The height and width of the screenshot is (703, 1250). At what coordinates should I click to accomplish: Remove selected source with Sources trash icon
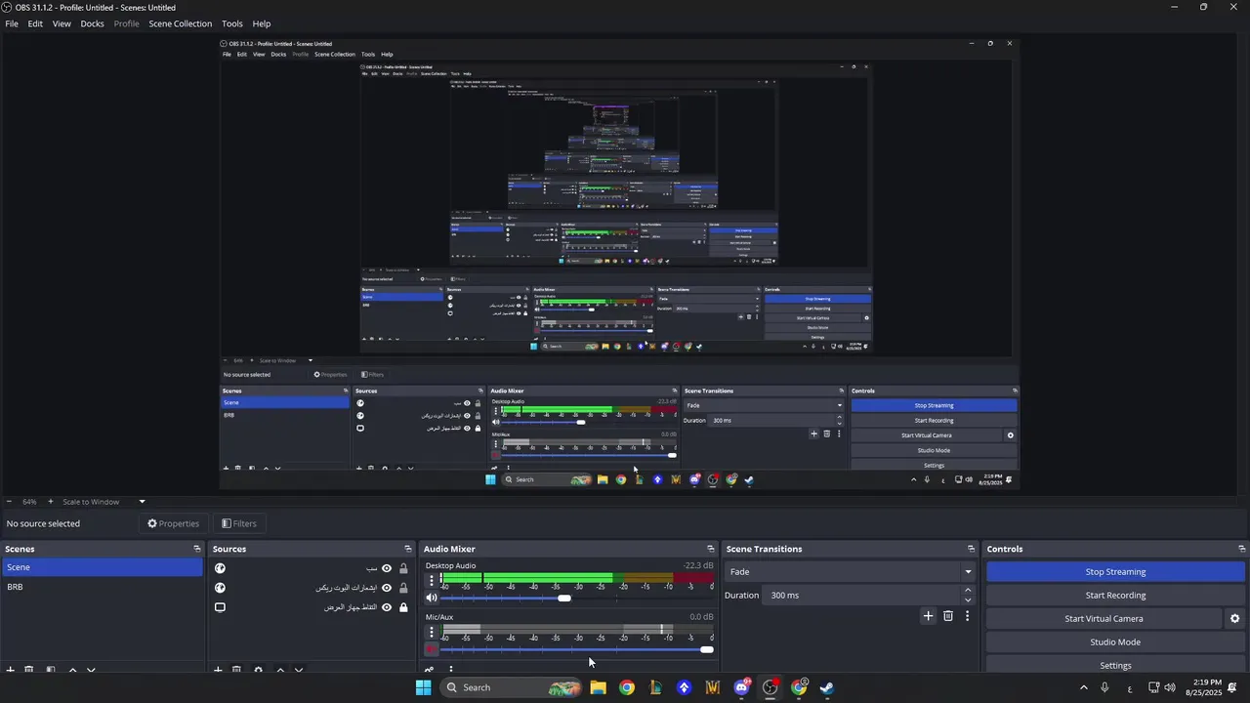point(236,670)
